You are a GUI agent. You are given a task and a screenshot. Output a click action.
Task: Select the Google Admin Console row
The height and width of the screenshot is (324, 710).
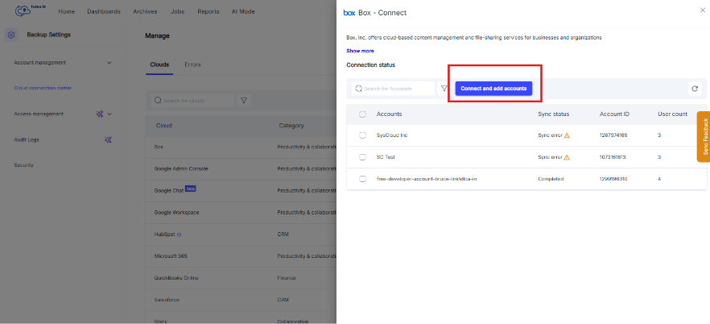tap(241, 169)
